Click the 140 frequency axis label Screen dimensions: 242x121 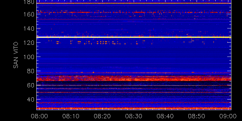pyautogui.click(x=29, y=28)
